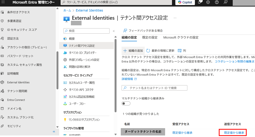255x137 pixels.
Task: Click 最新の情報に更新 refresh button
Action: point(160,51)
